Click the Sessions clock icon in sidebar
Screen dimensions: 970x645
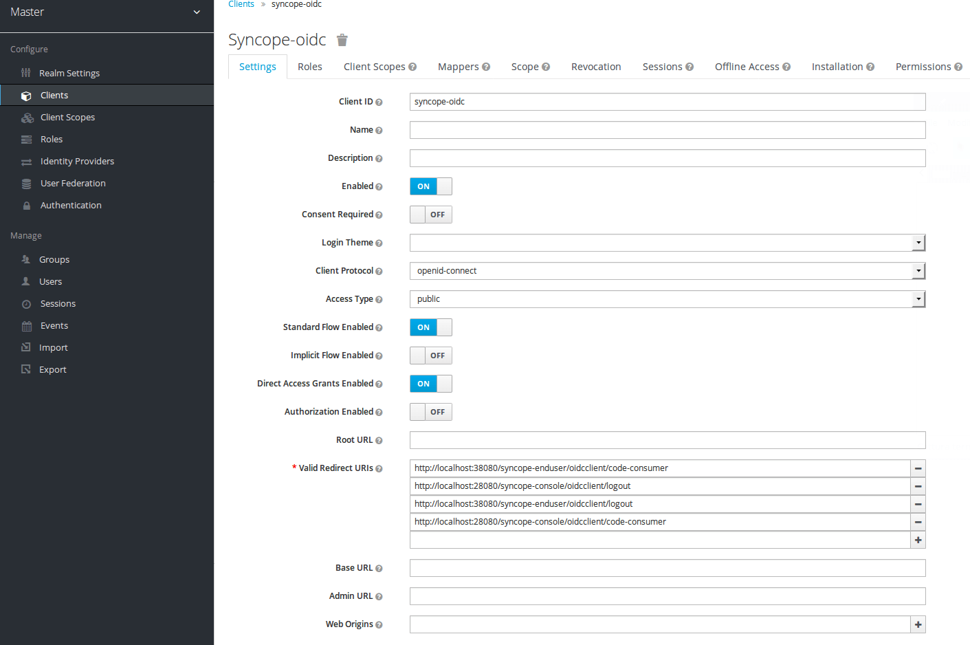pos(26,304)
